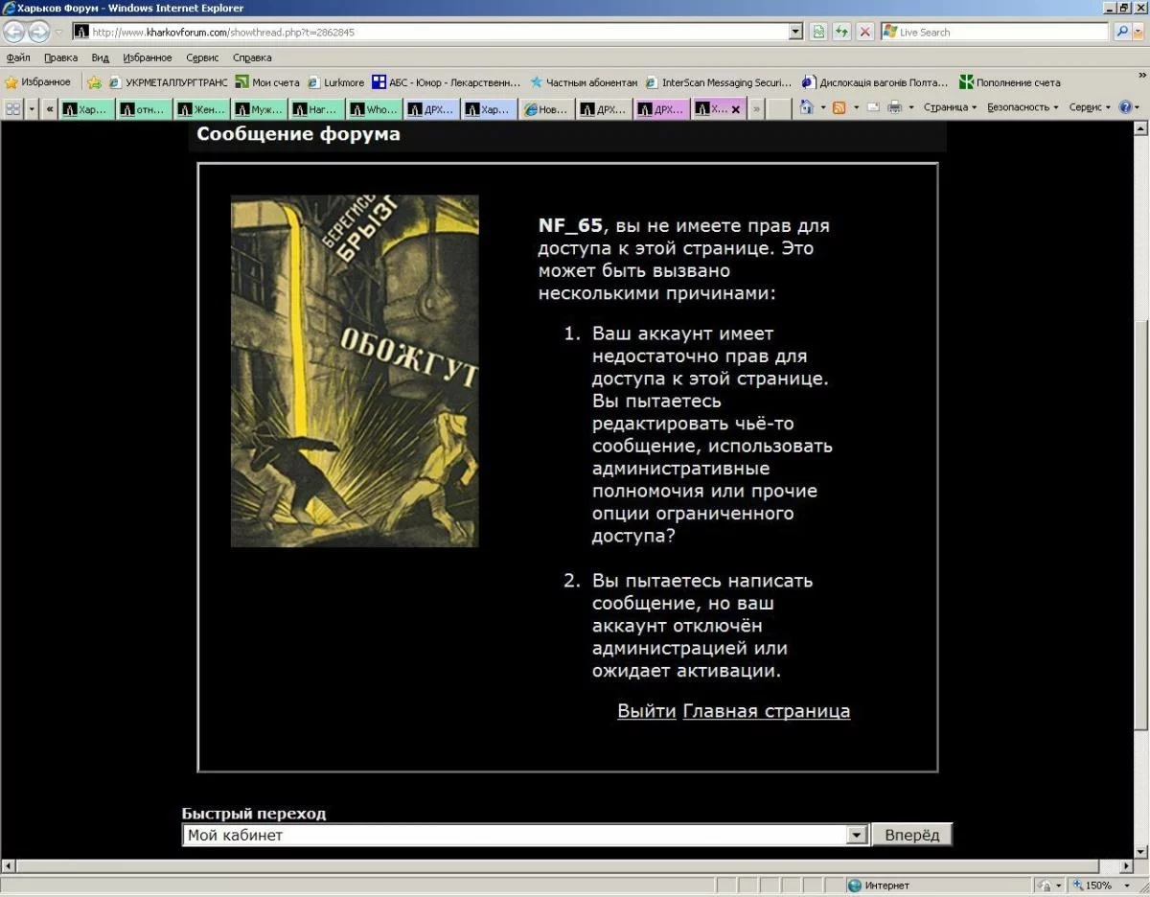Click the Protected Mode lock icon in status bar
This screenshot has height=897, width=1150.
[1046, 885]
